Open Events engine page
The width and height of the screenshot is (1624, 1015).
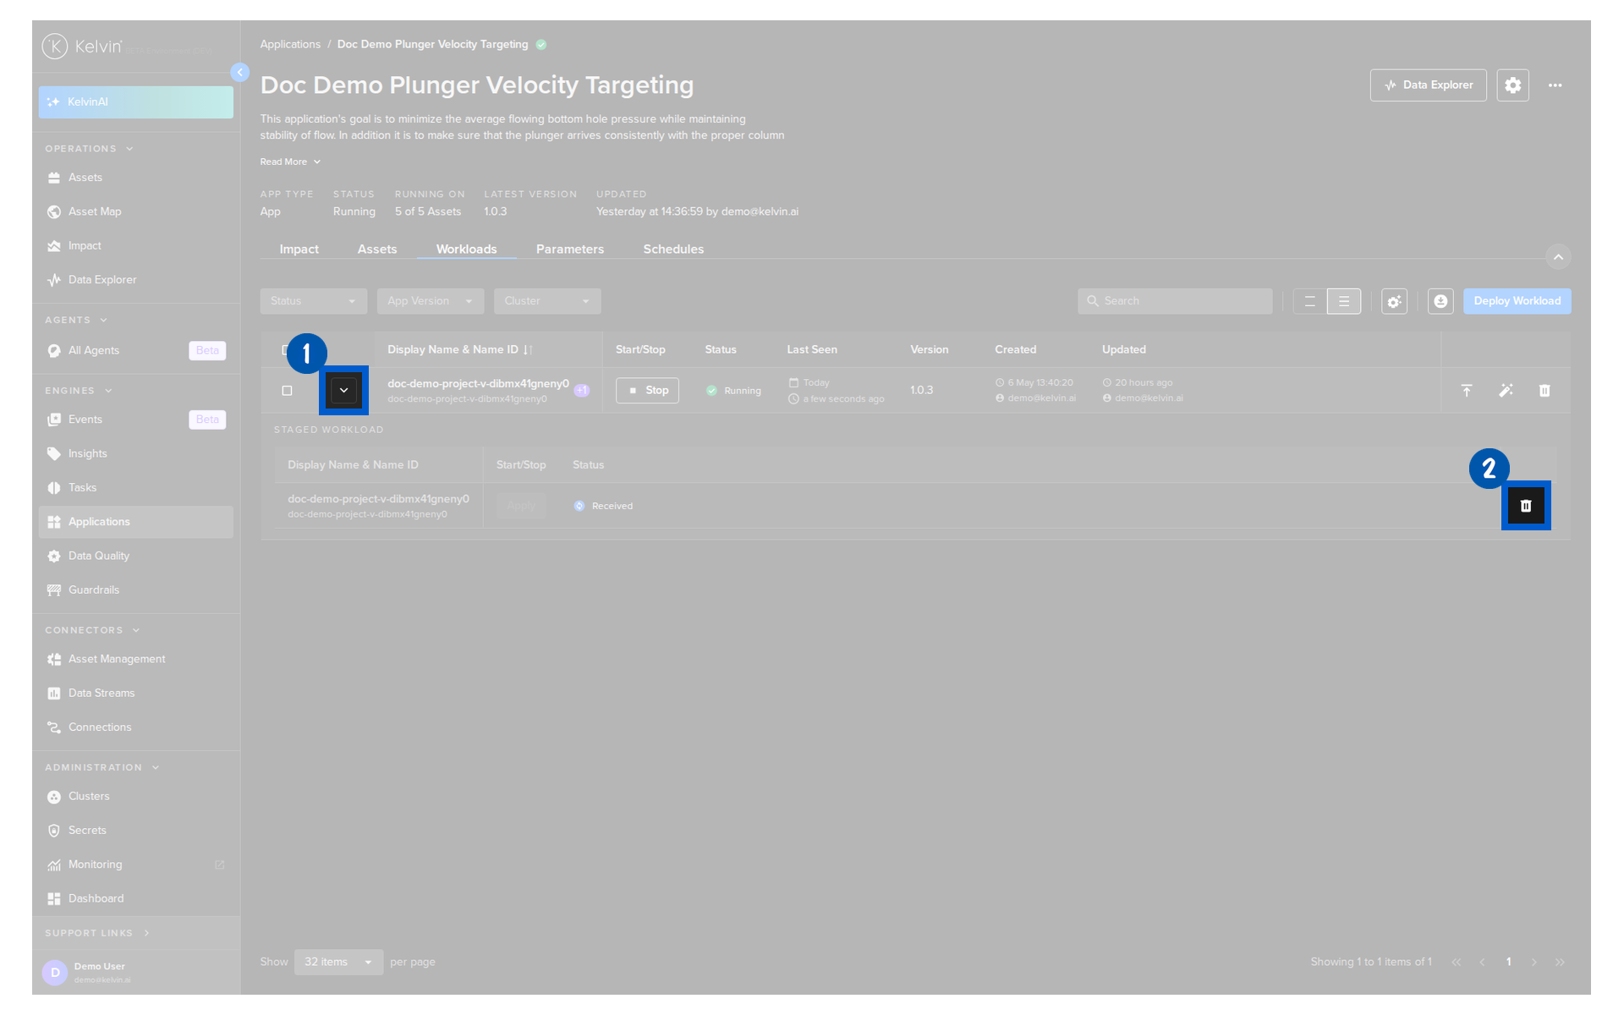click(135, 420)
